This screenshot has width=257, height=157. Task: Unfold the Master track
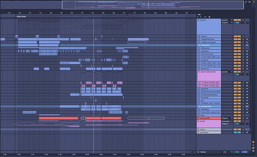(x=199, y=152)
